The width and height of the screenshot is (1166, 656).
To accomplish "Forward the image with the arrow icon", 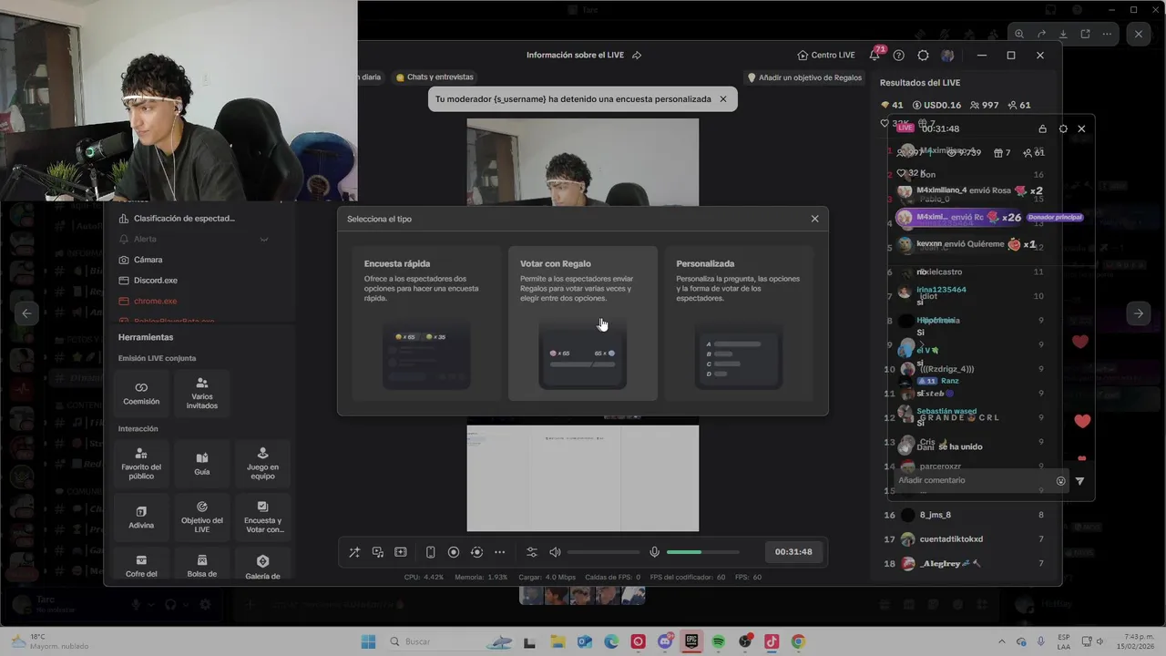I will [1042, 34].
